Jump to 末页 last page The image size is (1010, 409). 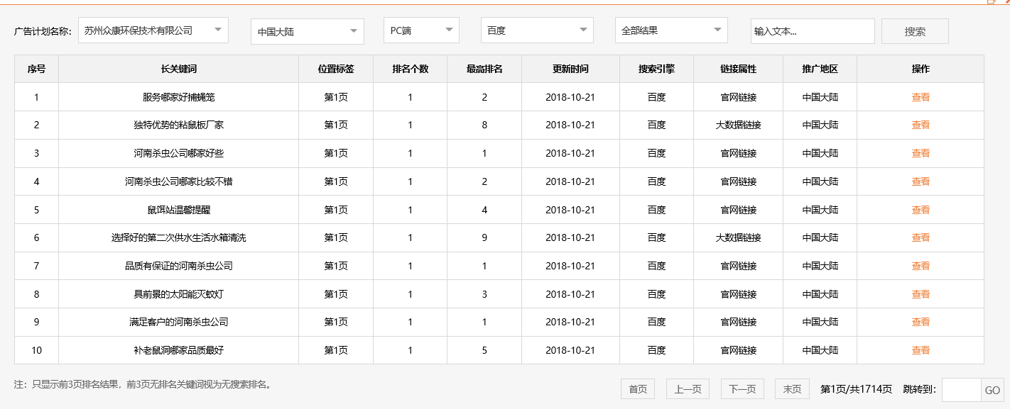tap(791, 388)
